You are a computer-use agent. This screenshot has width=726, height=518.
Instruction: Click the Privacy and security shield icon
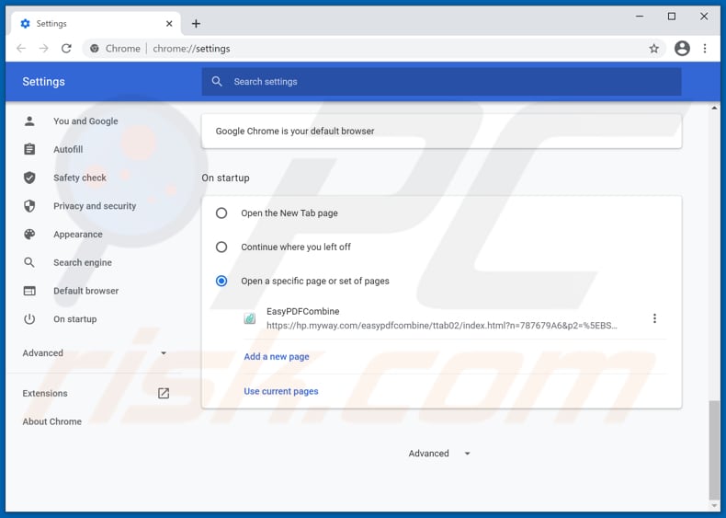[29, 206]
